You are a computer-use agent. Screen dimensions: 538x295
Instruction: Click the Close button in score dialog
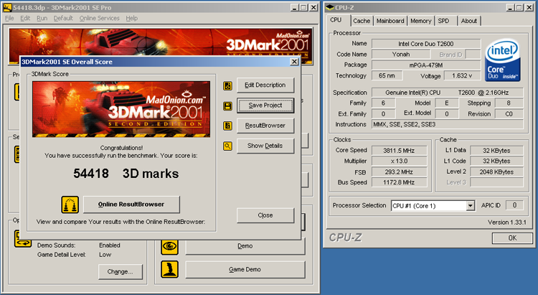click(265, 215)
